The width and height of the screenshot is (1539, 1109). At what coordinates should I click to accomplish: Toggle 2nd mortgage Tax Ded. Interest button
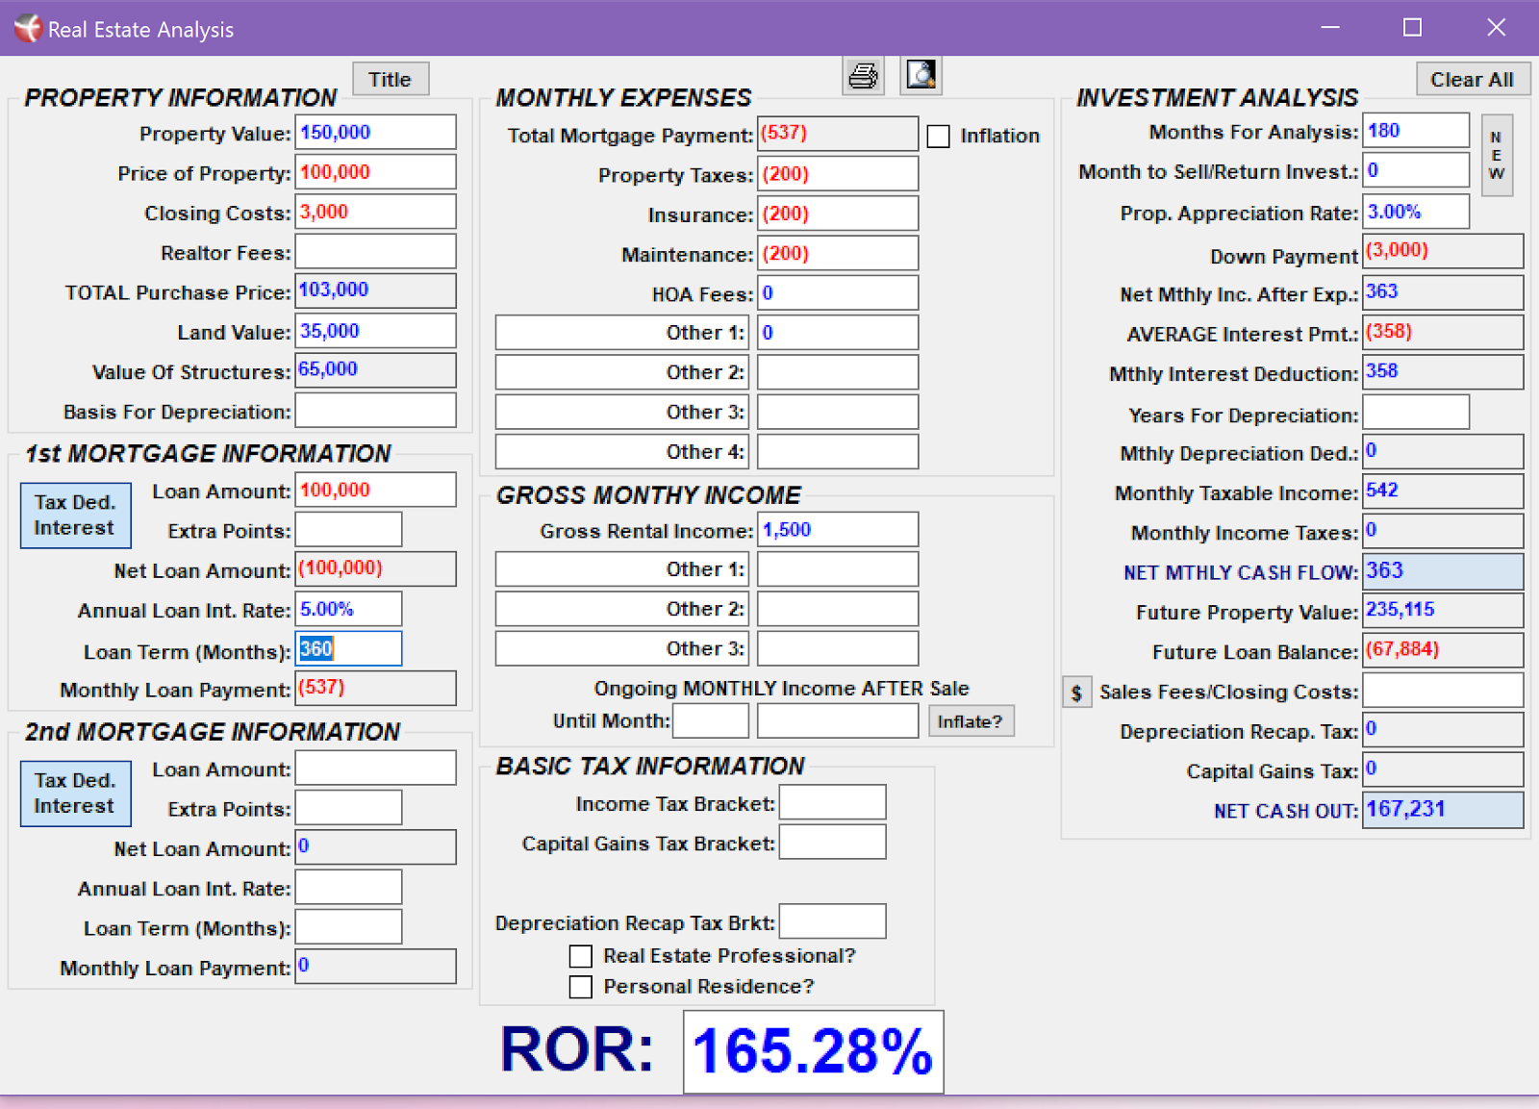pos(75,794)
